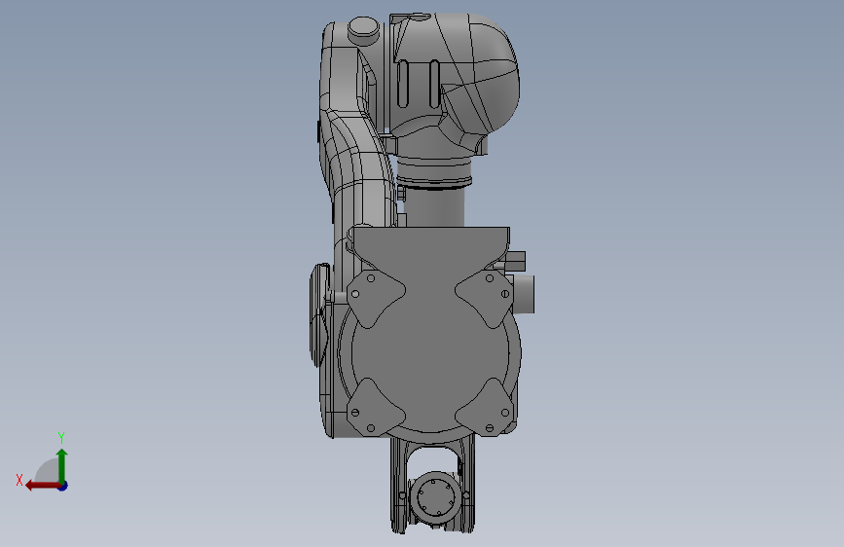Select the circular wrist flange with bolt holes at the bottom
844x547 pixels.
(434, 496)
